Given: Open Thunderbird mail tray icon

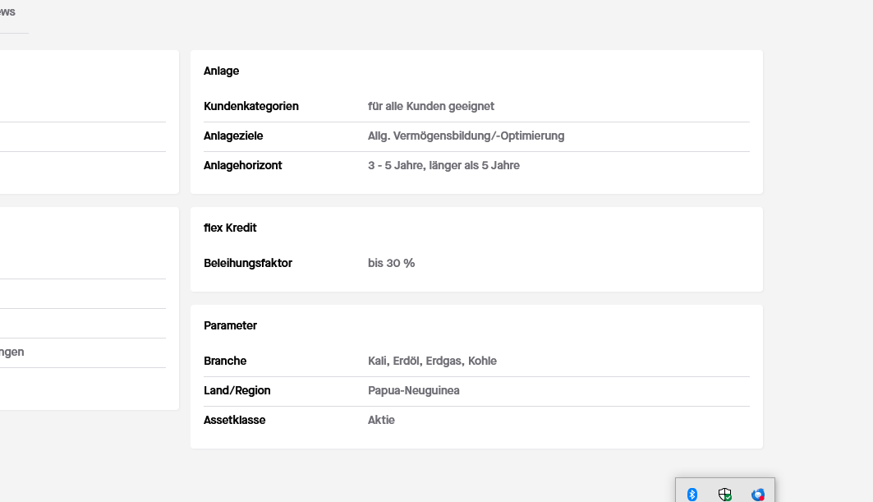Looking at the screenshot, I should [x=758, y=494].
